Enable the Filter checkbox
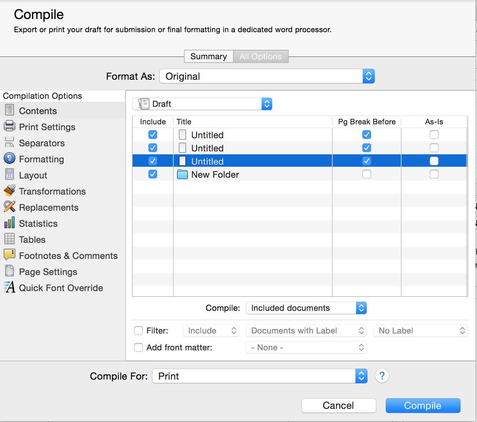 click(138, 331)
